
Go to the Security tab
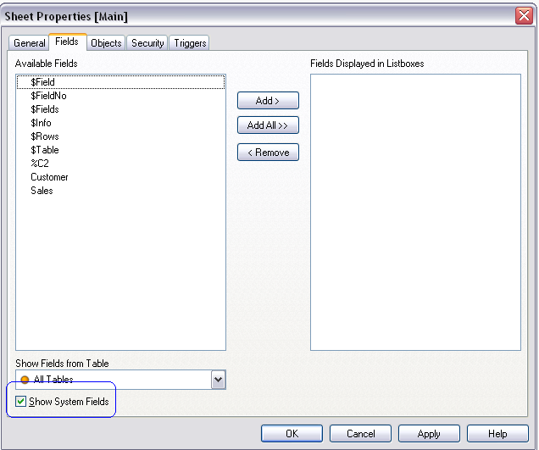pos(147,43)
